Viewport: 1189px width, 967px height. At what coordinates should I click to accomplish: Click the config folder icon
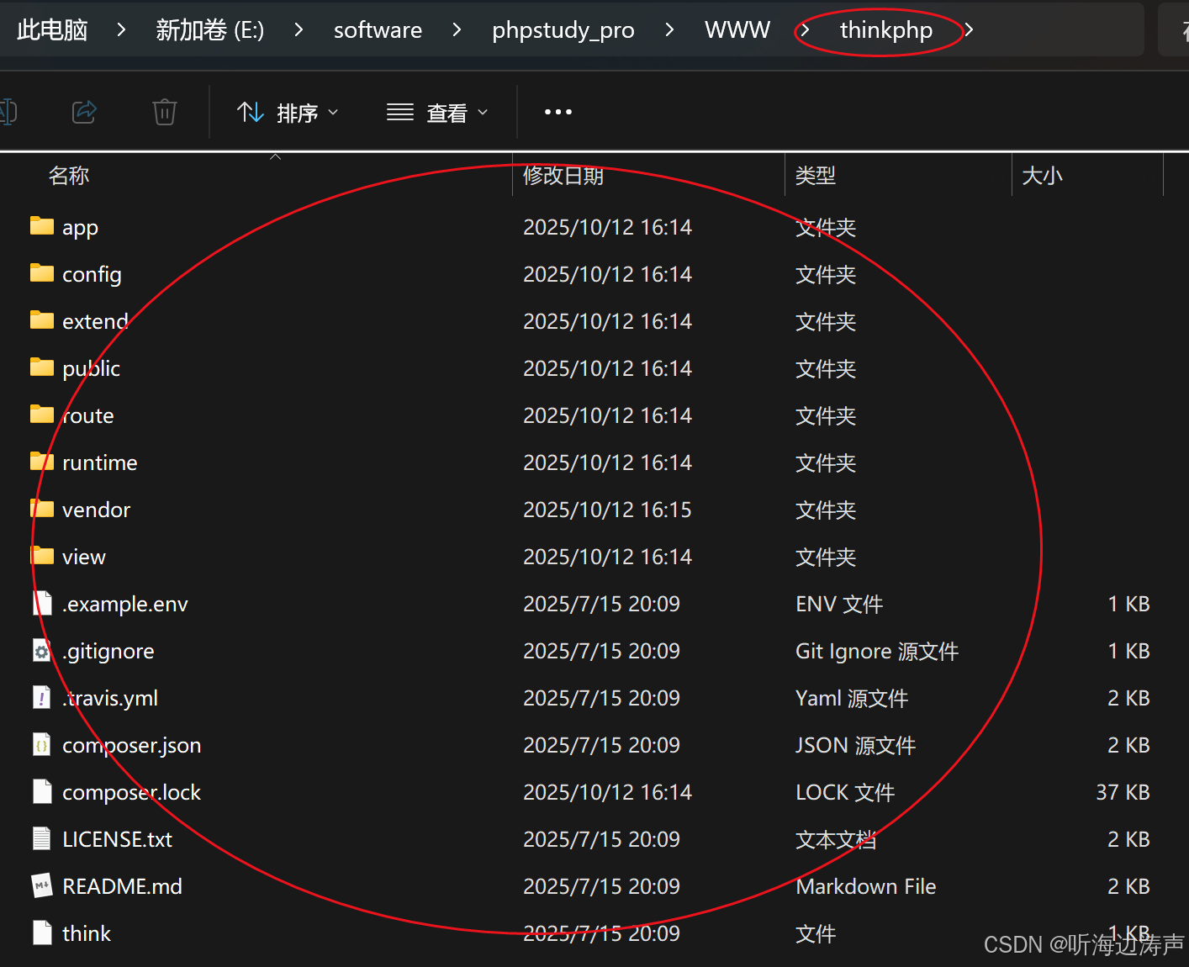[42, 272]
